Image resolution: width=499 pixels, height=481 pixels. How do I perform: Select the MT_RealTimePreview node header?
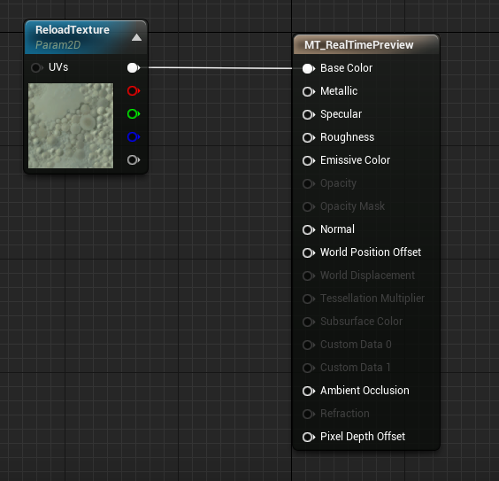[x=366, y=44]
